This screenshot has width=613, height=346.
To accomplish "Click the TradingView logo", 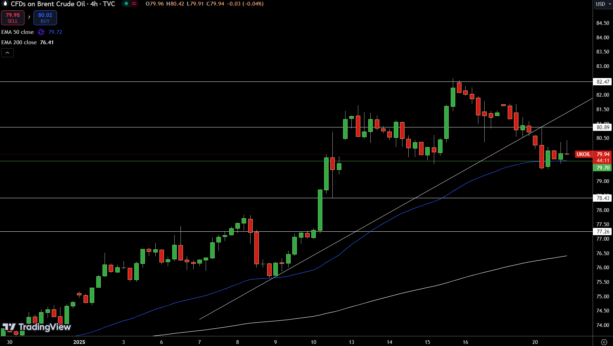I will (x=37, y=327).
